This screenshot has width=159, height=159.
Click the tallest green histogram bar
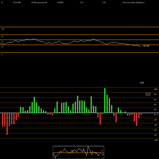(105, 100)
